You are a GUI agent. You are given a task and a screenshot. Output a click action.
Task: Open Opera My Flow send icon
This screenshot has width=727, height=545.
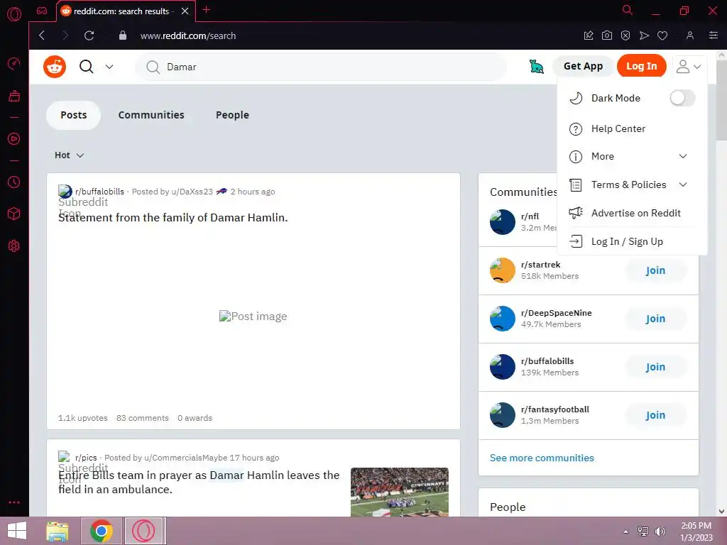point(644,35)
